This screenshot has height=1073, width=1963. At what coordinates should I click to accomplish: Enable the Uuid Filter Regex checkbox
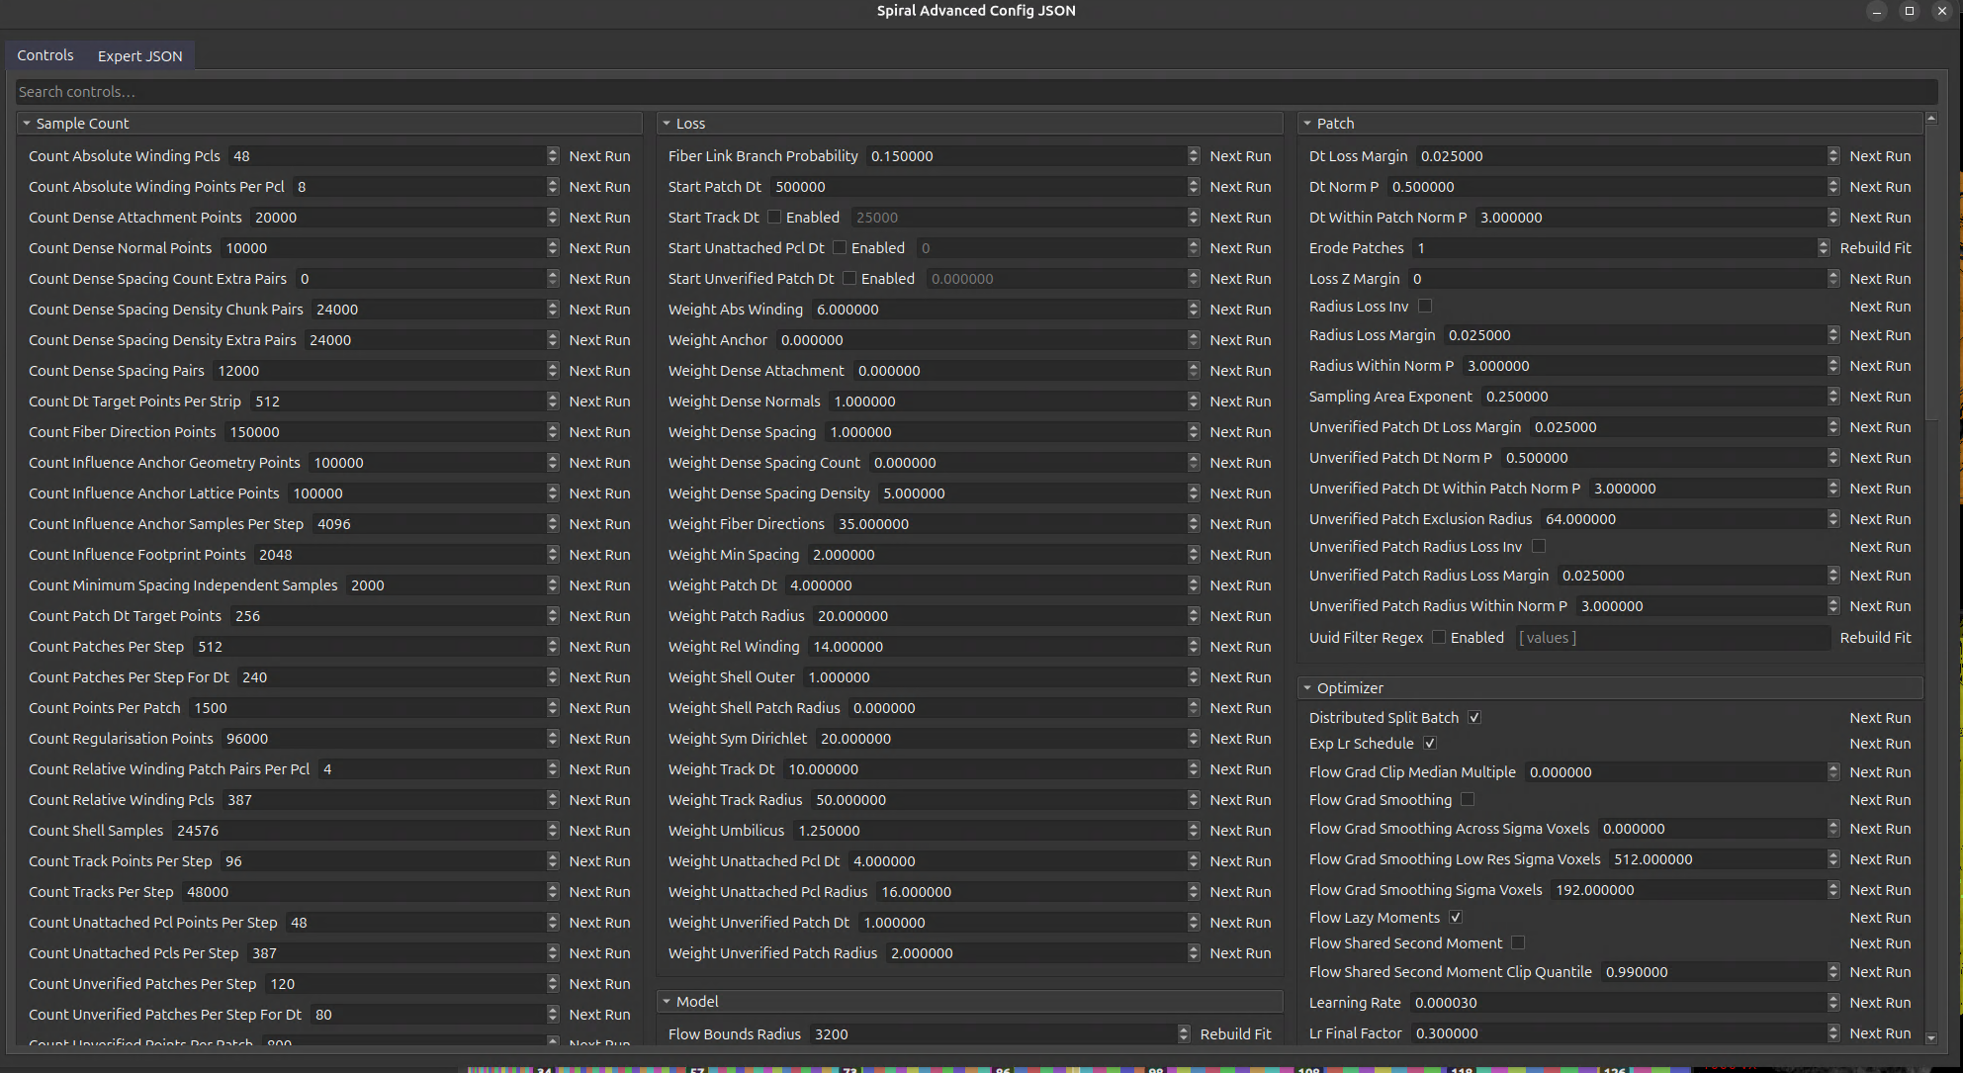1439,637
